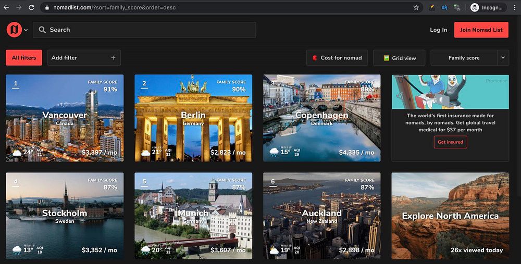Click the rank number 6 on Auckland
The width and height of the screenshot is (521, 264).
pyautogui.click(x=273, y=182)
